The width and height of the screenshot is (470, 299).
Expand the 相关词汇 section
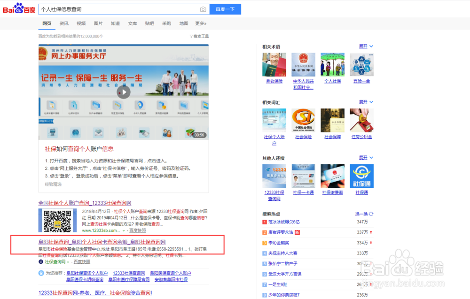366,102
